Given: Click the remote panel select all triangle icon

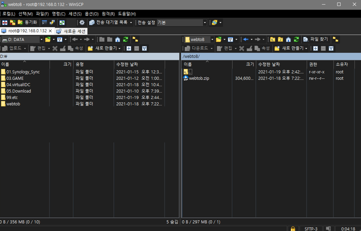Looking at the screenshot, I should point(331,48).
